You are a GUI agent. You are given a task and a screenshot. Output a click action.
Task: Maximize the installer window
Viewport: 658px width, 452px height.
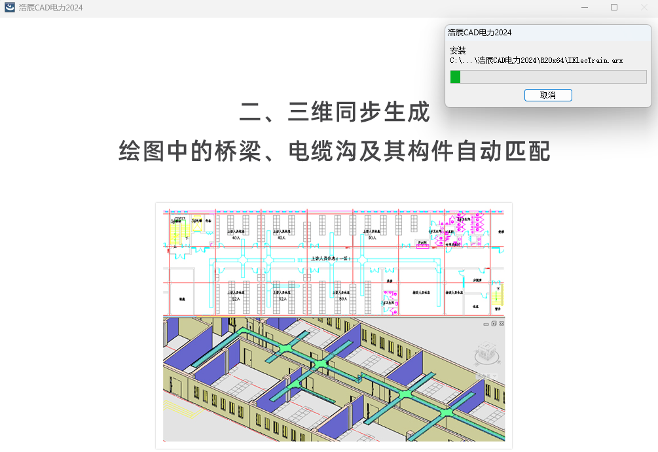point(614,7)
